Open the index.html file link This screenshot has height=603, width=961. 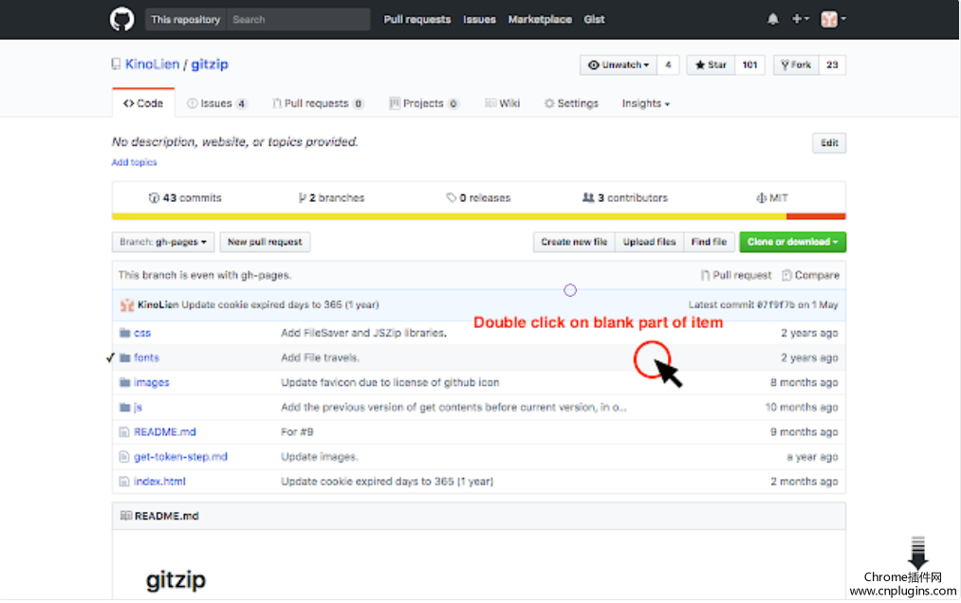[159, 482]
